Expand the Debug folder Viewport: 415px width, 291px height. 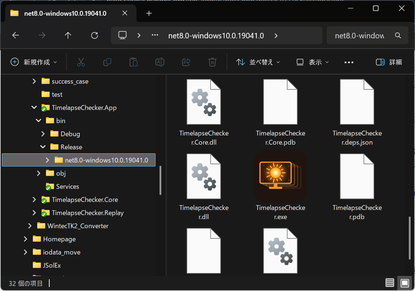click(43, 134)
